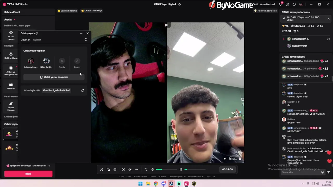The width and height of the screenshot is (333, 187).
Task: Open the settings gear in title bar
Action: 294,4
